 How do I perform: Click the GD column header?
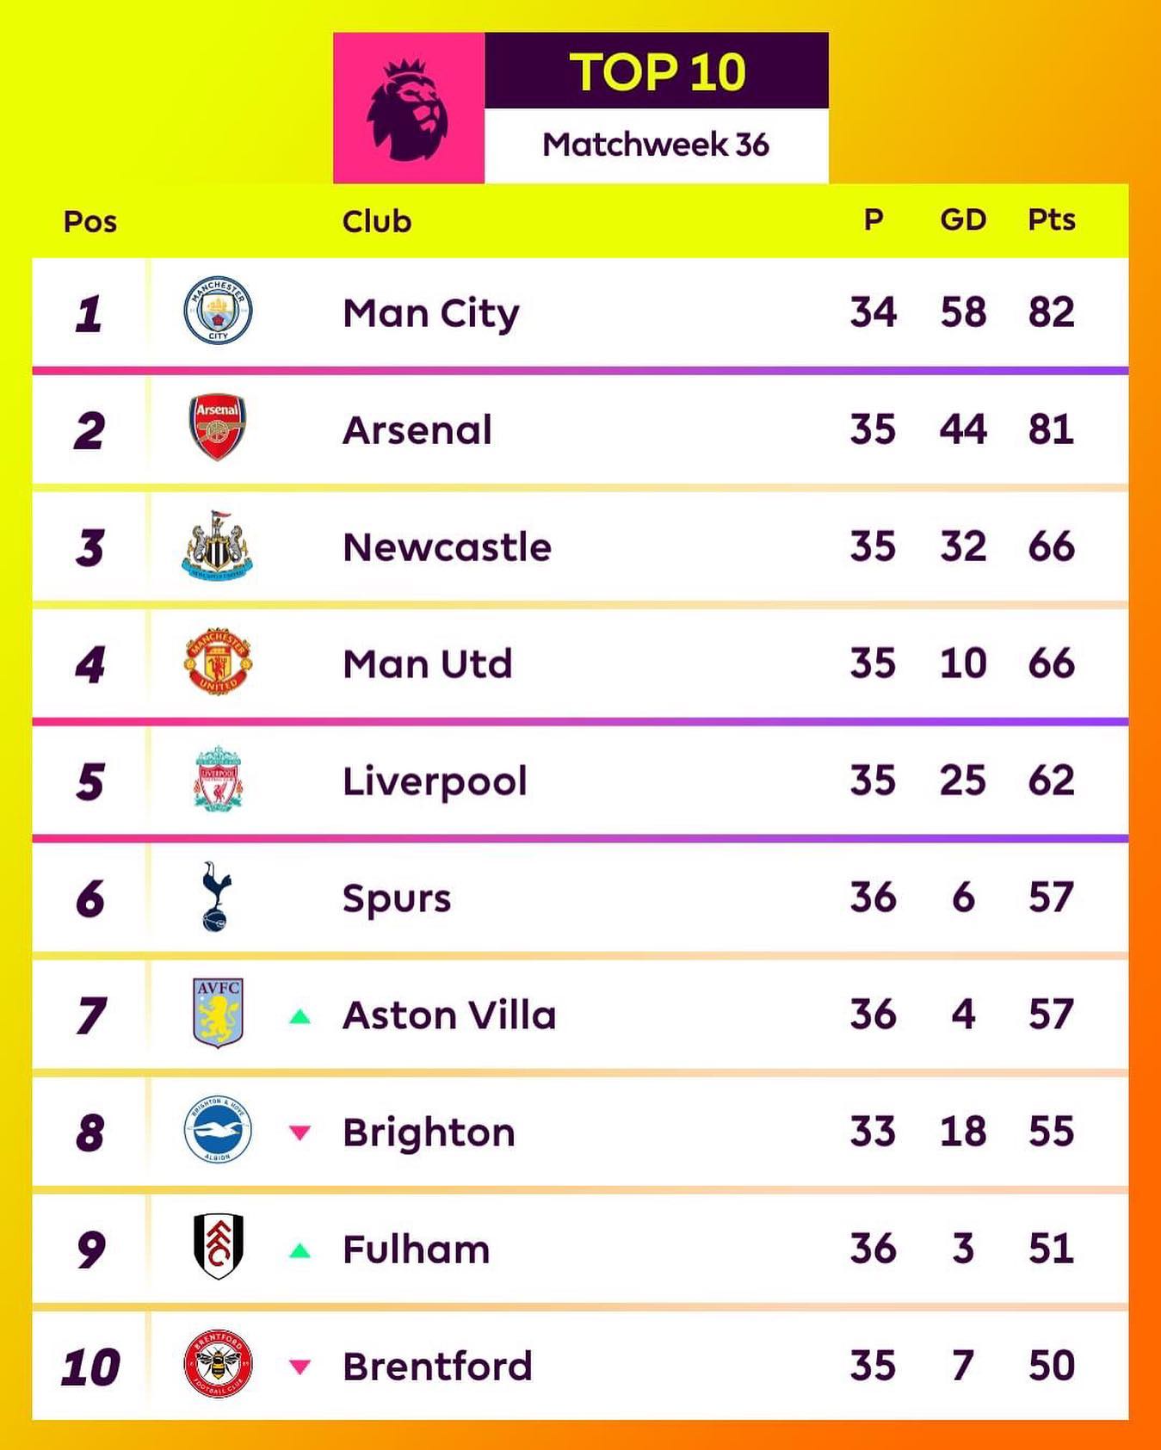point(962,220)
